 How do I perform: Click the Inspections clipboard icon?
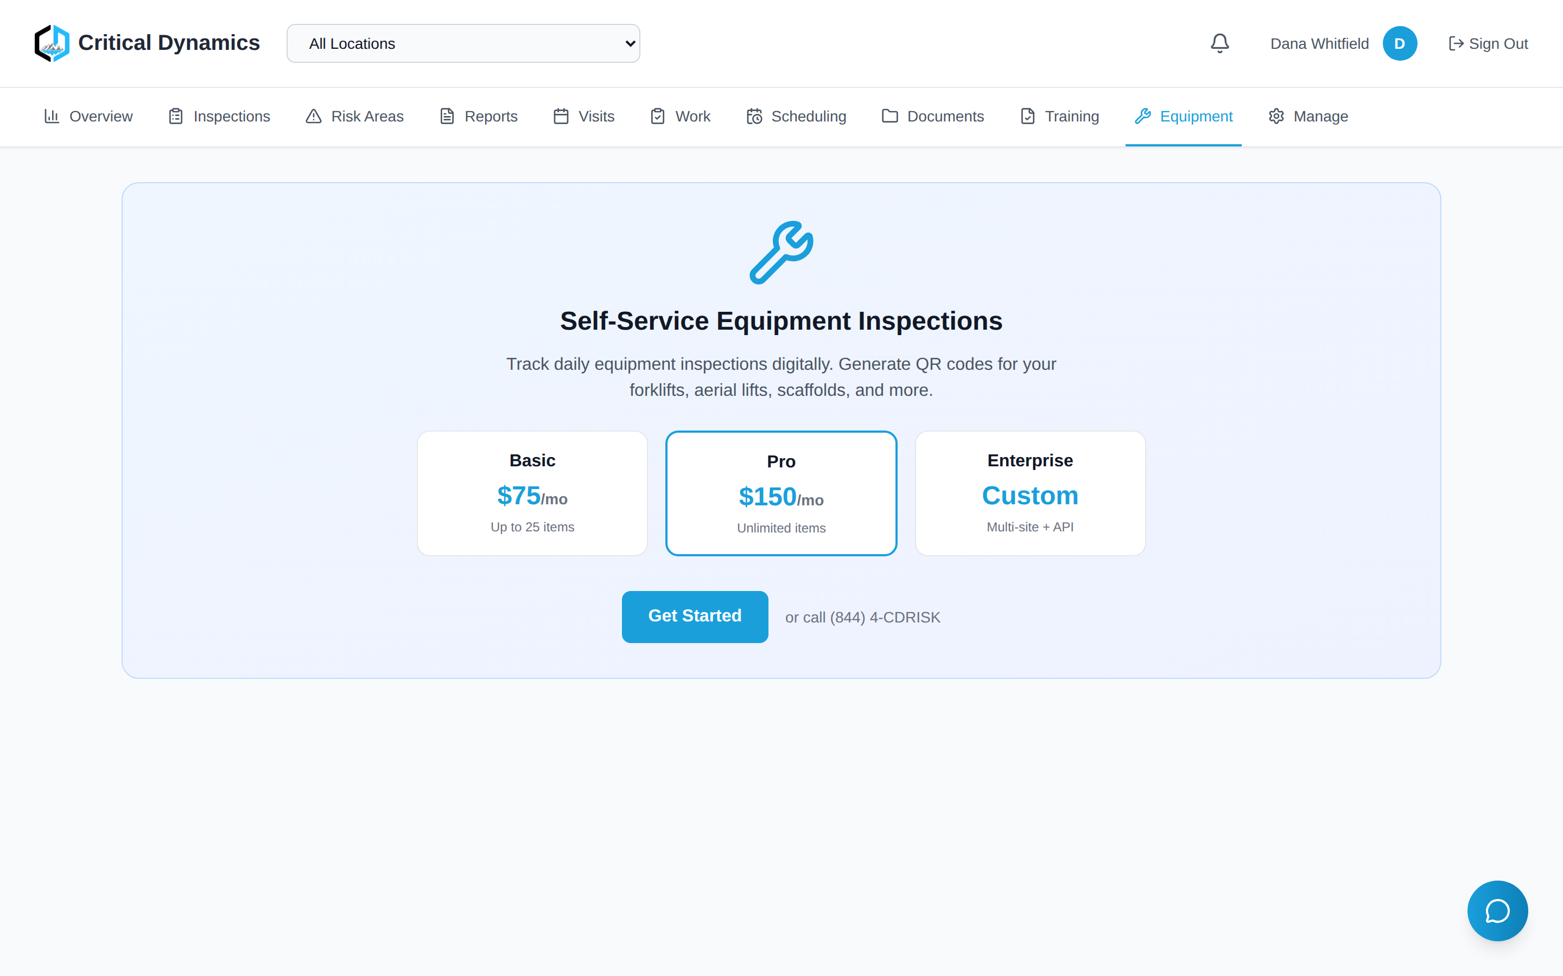pyautogui.click(x=176, y=116)
